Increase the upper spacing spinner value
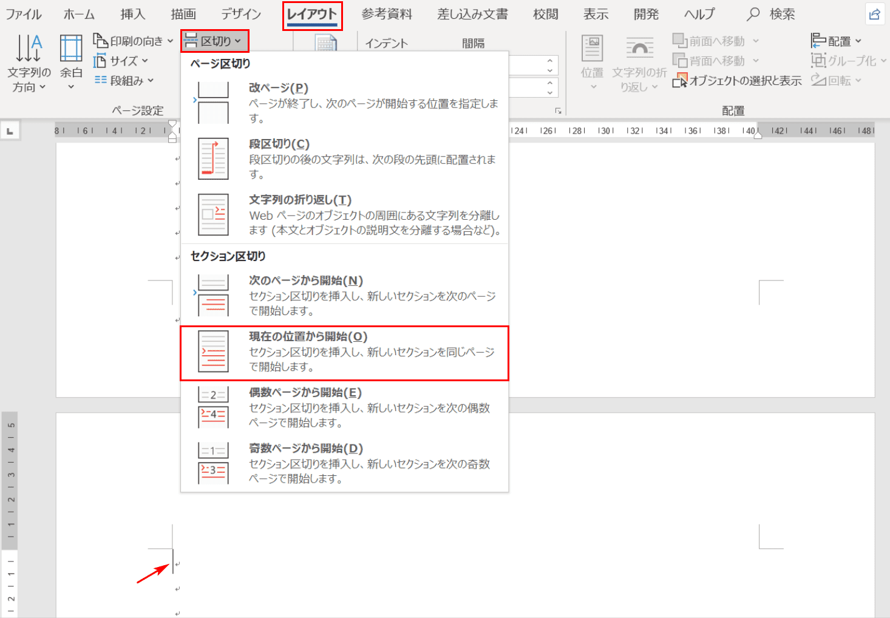Image resolution: width=890 pixels, height=618 pixels. tap(549, 60)
